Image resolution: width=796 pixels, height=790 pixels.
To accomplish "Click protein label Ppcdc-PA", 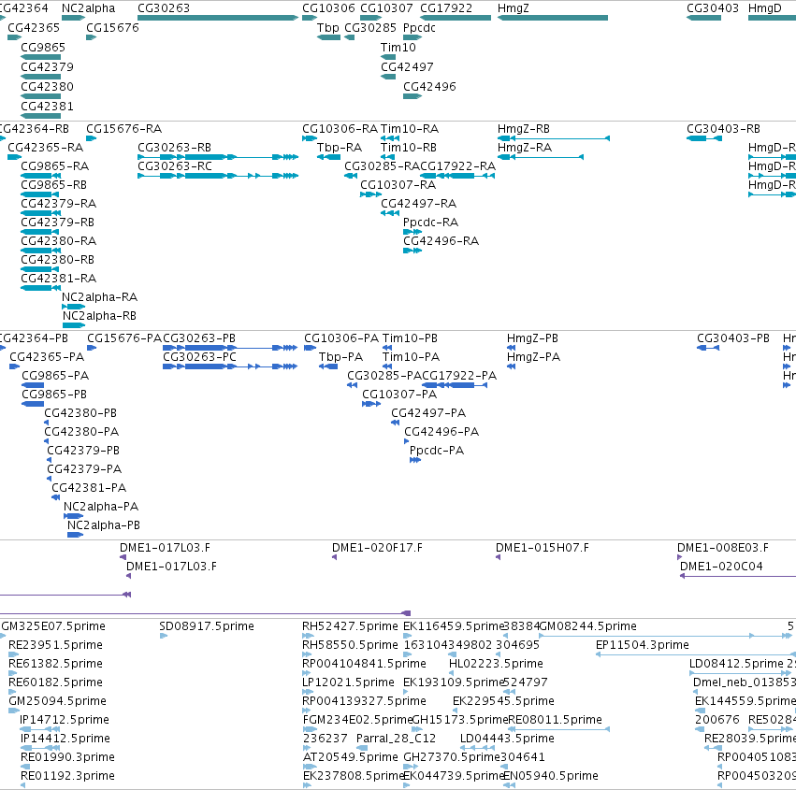I will tap(437, 450).
